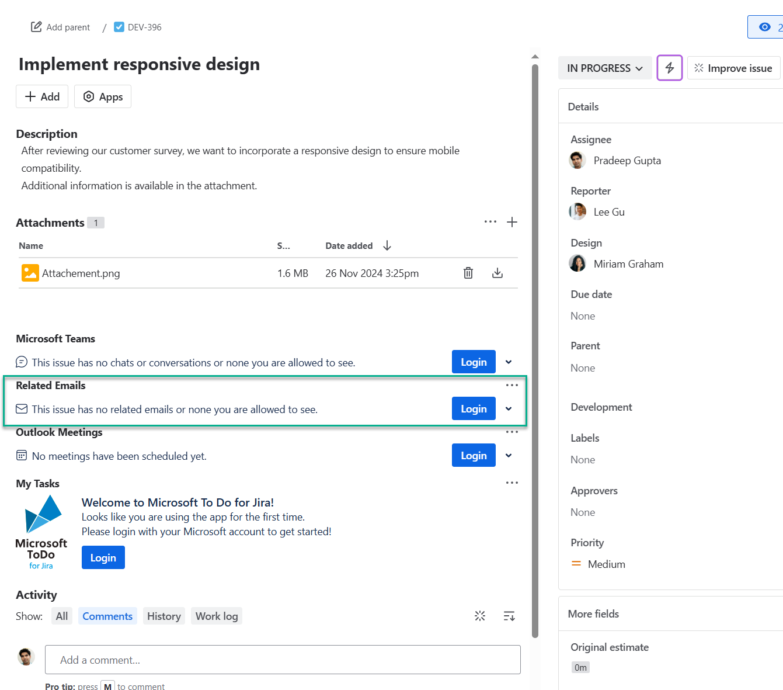Click the activity sort order icon
Viewport: 783px width, 690px height.
[x=509, y=616]
